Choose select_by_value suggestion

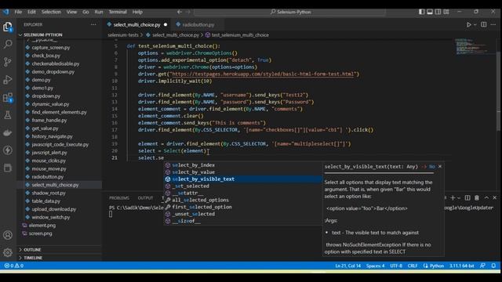click(243, 172)
